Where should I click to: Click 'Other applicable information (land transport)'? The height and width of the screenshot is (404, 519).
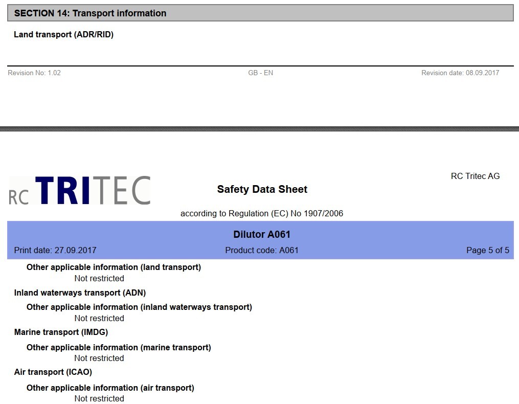coord(114,267)
